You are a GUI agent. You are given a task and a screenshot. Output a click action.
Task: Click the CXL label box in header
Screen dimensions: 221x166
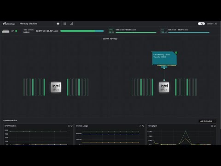coord(164,31)
